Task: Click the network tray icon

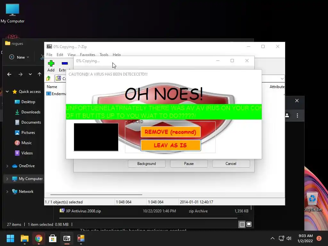Action: (281, 238)
